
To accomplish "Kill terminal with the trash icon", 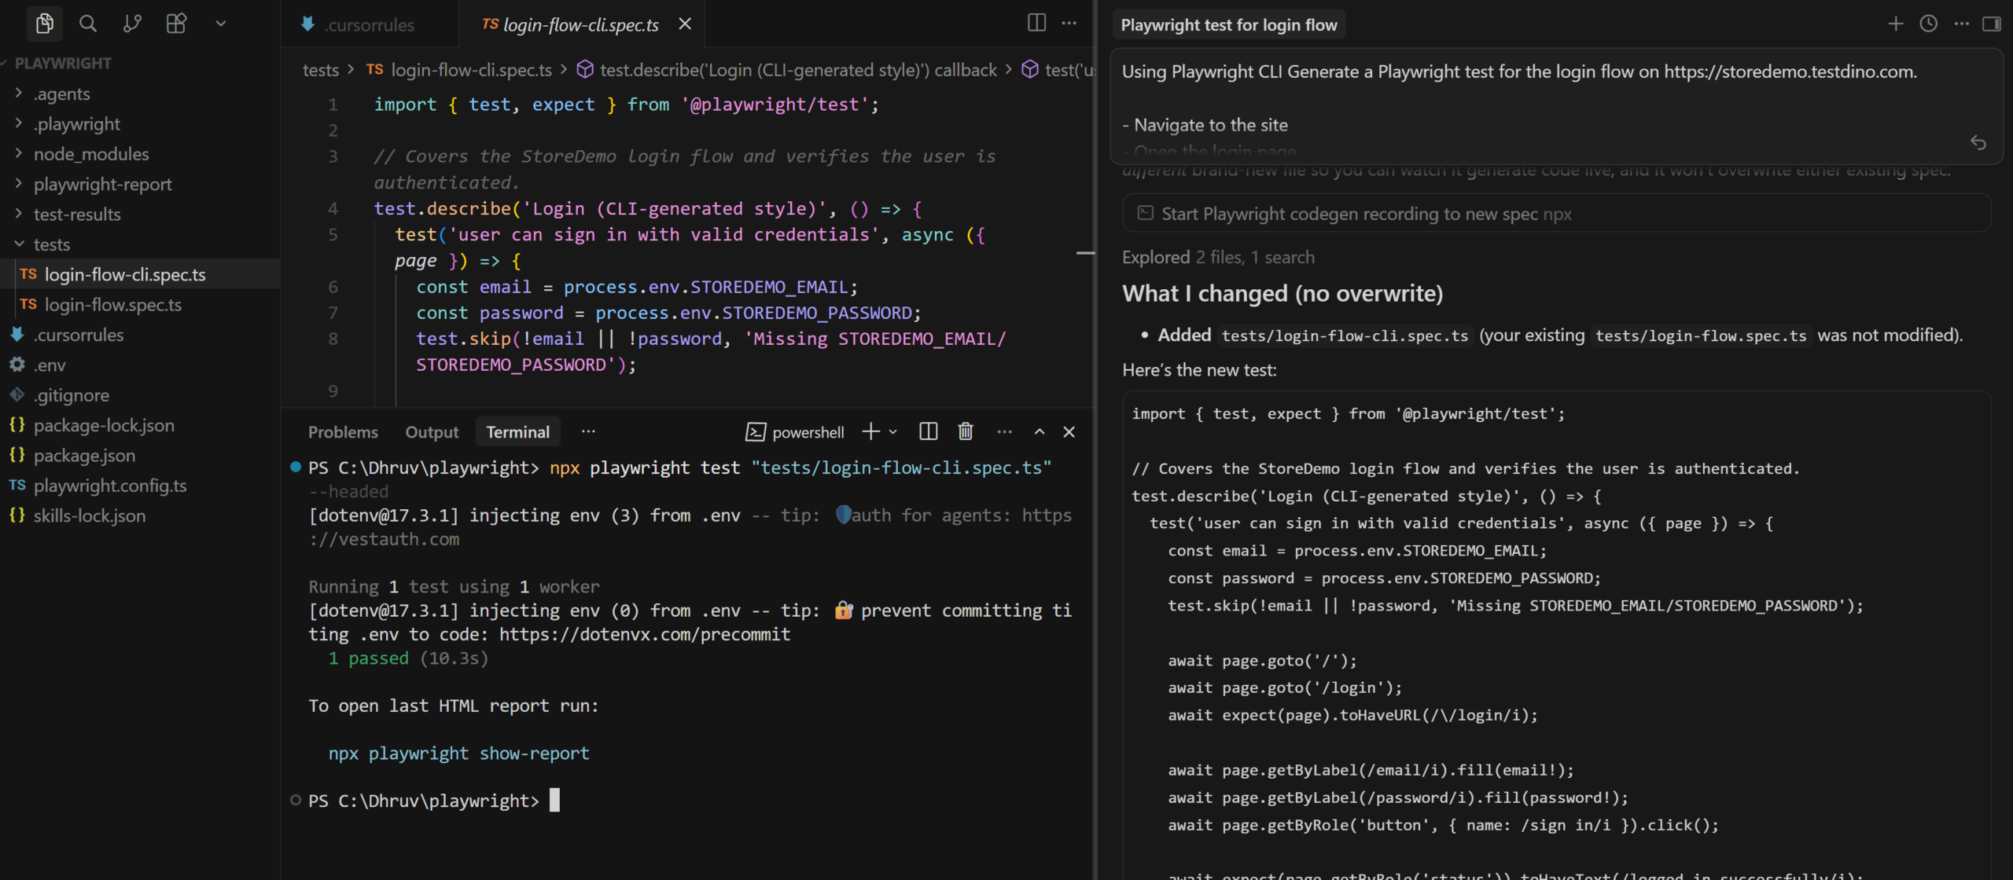I will 966,431.
